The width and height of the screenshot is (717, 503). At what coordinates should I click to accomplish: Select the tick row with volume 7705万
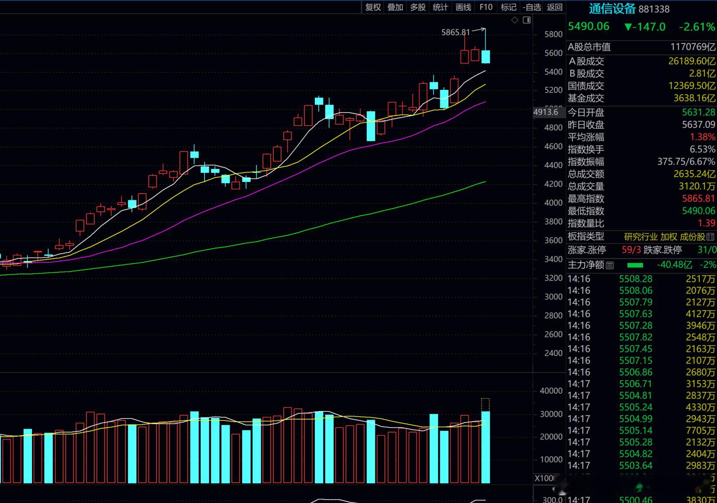[642, 431]
